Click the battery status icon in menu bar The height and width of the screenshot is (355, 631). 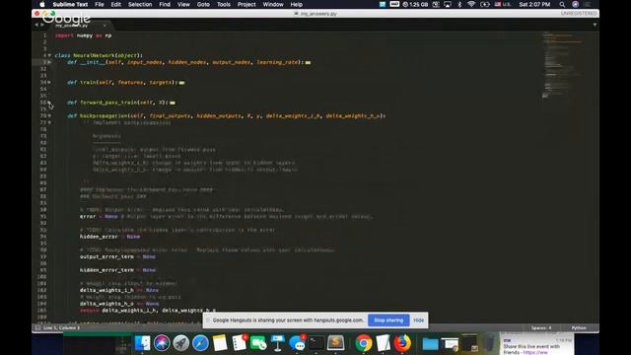click(485, 4)
